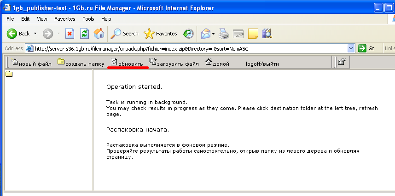395x196 pixels.
Task: Open the File menu
Action: click(10, 19)
